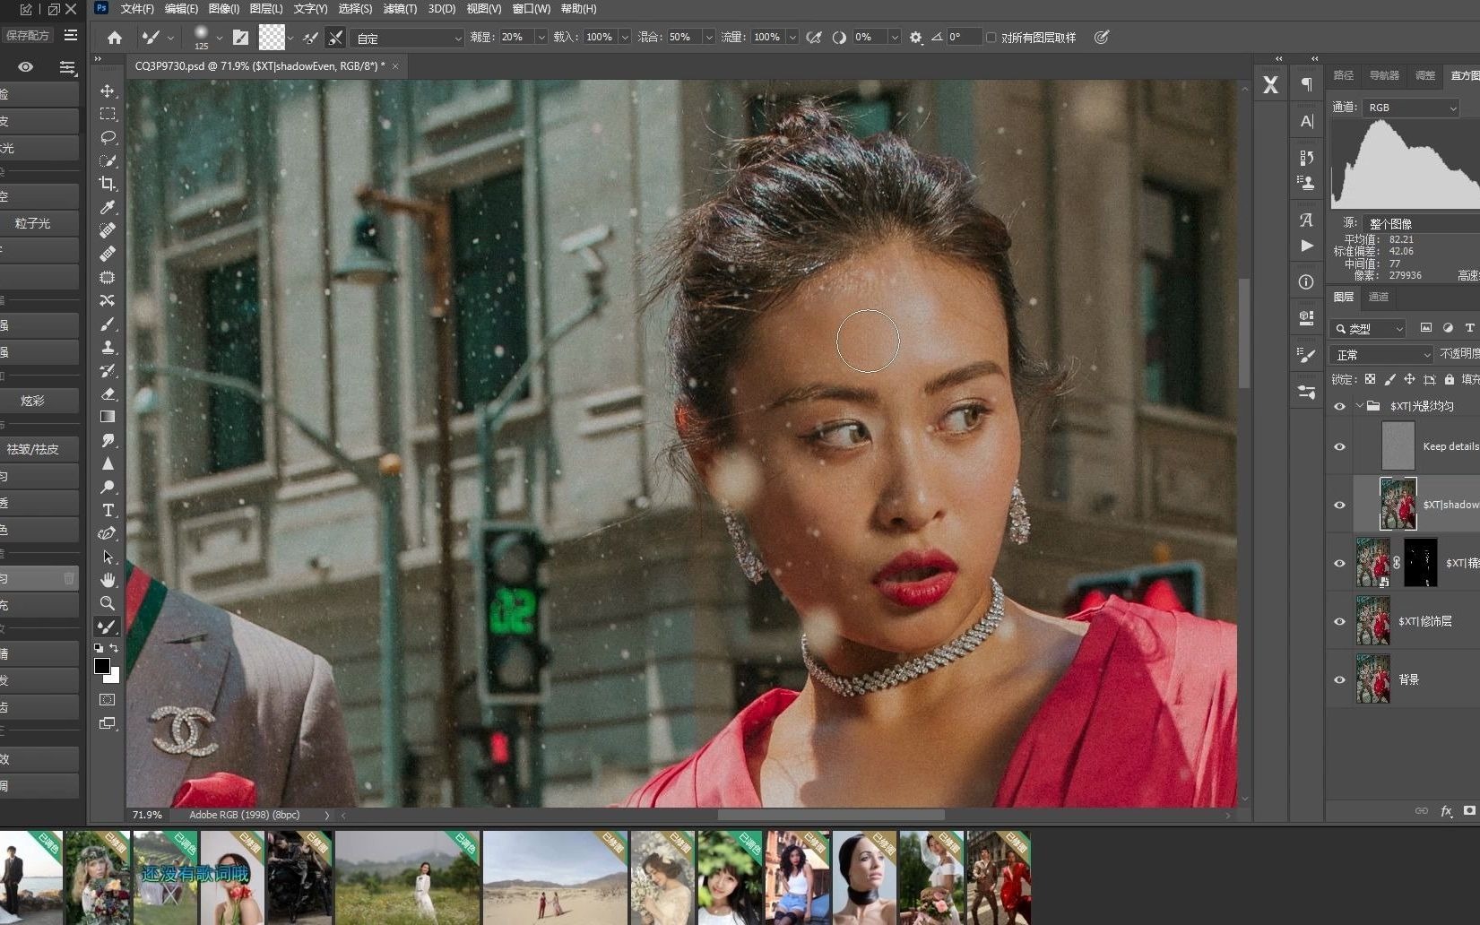The width and height of the screenshot is (1480, 925).
Task: Switch to the Zoom tool
Action: (108, 603)
